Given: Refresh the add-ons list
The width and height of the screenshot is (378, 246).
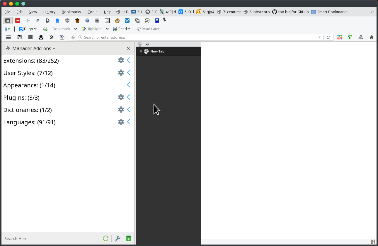Looking at the screenshot, I should point(105,238).
